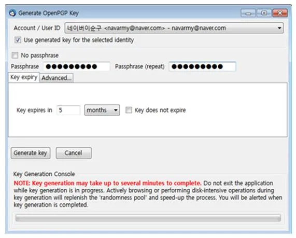Check Key does not expire option

[x=129, y=110]
